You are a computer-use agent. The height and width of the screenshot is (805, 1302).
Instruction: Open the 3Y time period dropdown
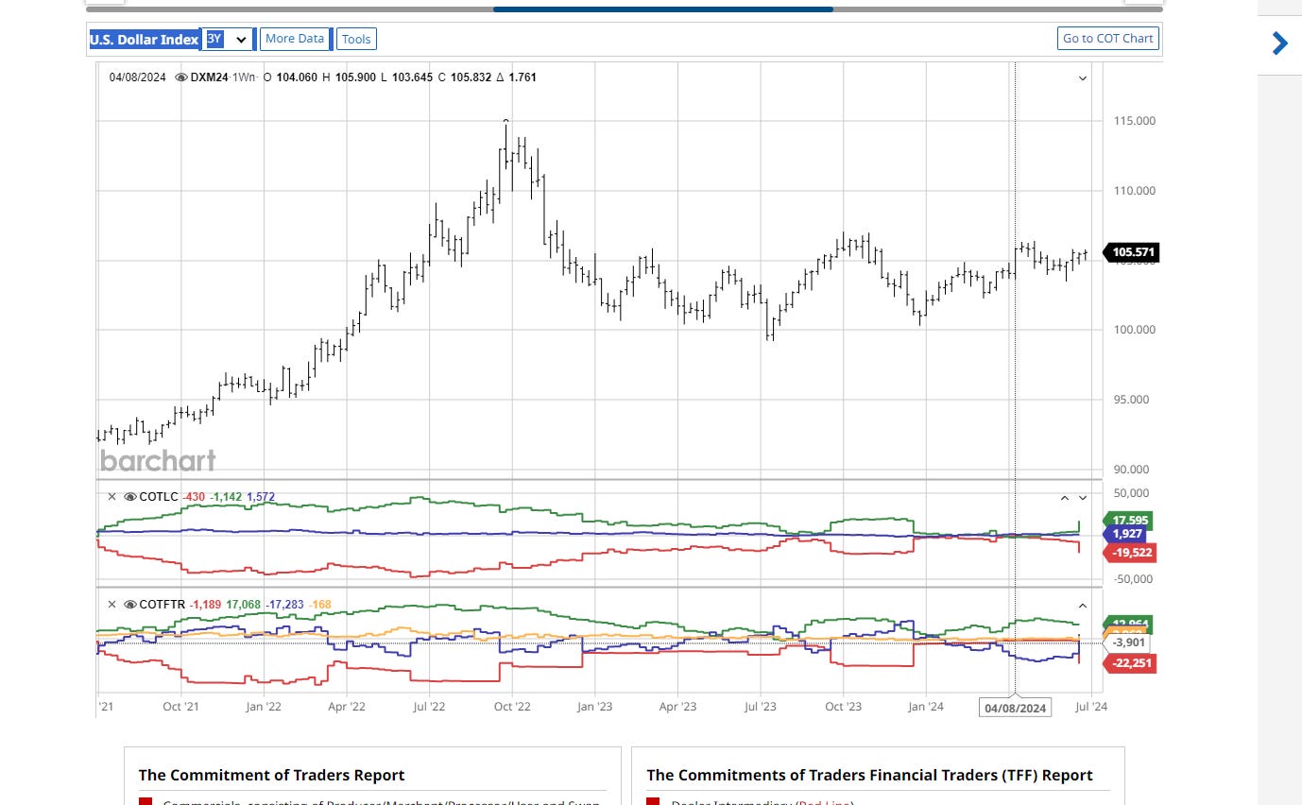(x=230, y=39)
